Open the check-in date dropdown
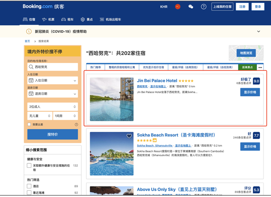The height and width of the screenshot is (197, 271). 52,80
